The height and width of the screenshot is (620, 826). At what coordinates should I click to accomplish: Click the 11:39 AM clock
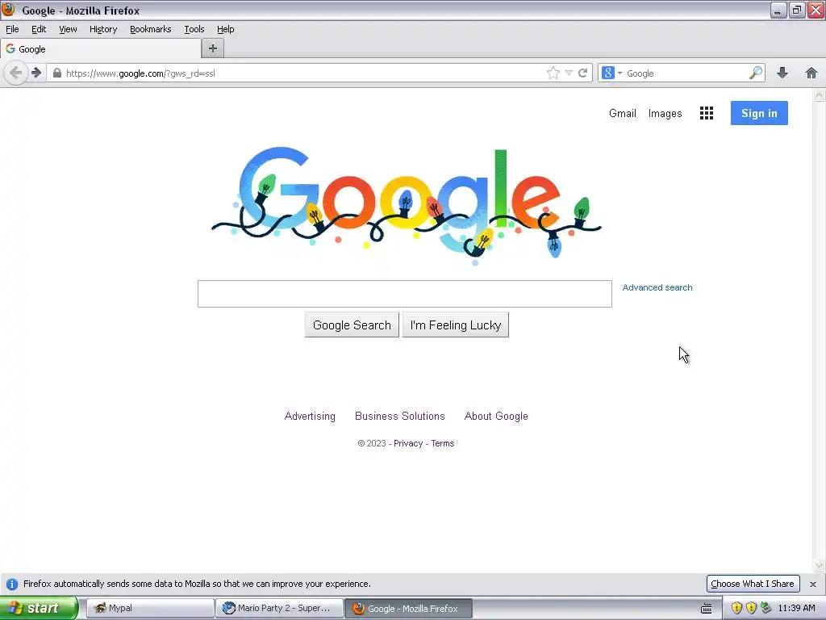click(x=796, y=608)
